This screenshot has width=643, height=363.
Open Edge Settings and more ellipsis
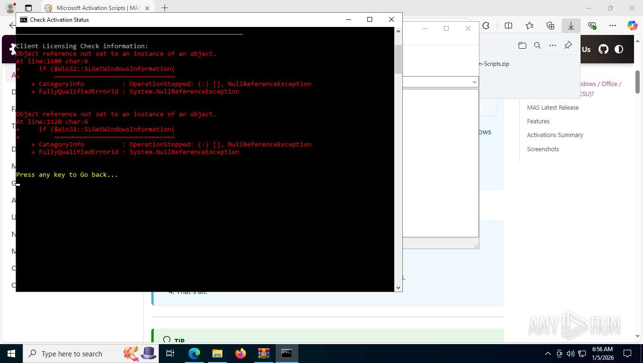click(x=613, y=26)
